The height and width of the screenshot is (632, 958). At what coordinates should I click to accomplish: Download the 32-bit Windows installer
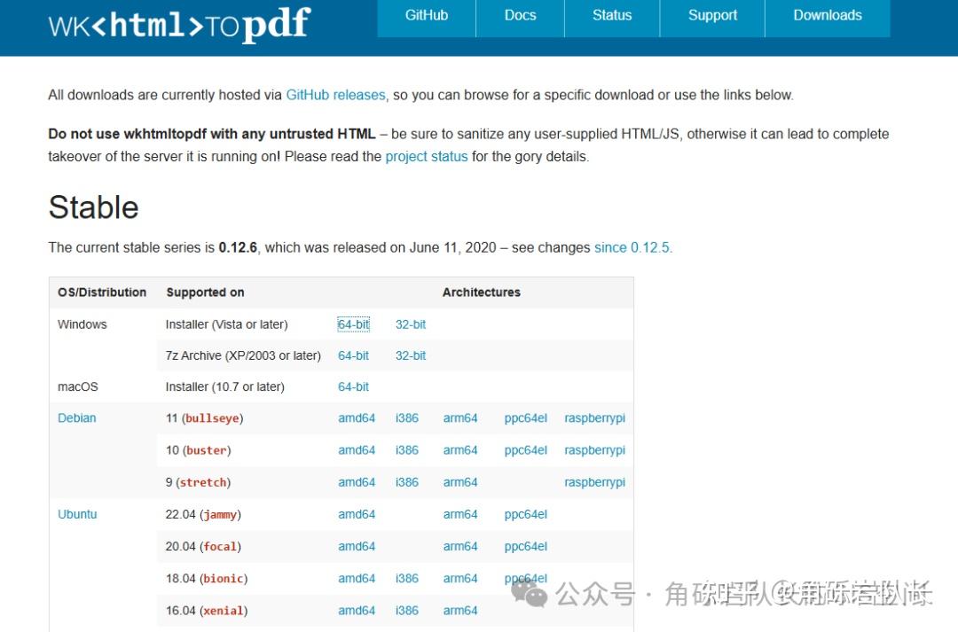click(x=410, y=324)
